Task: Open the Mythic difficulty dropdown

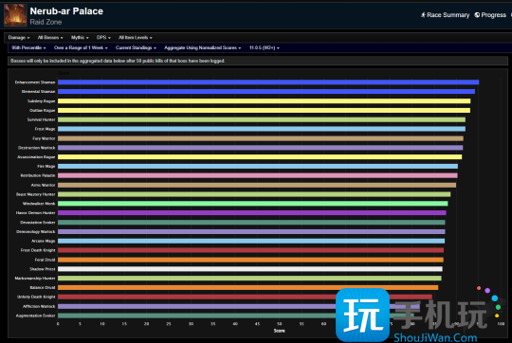Action: coord(80,38)
